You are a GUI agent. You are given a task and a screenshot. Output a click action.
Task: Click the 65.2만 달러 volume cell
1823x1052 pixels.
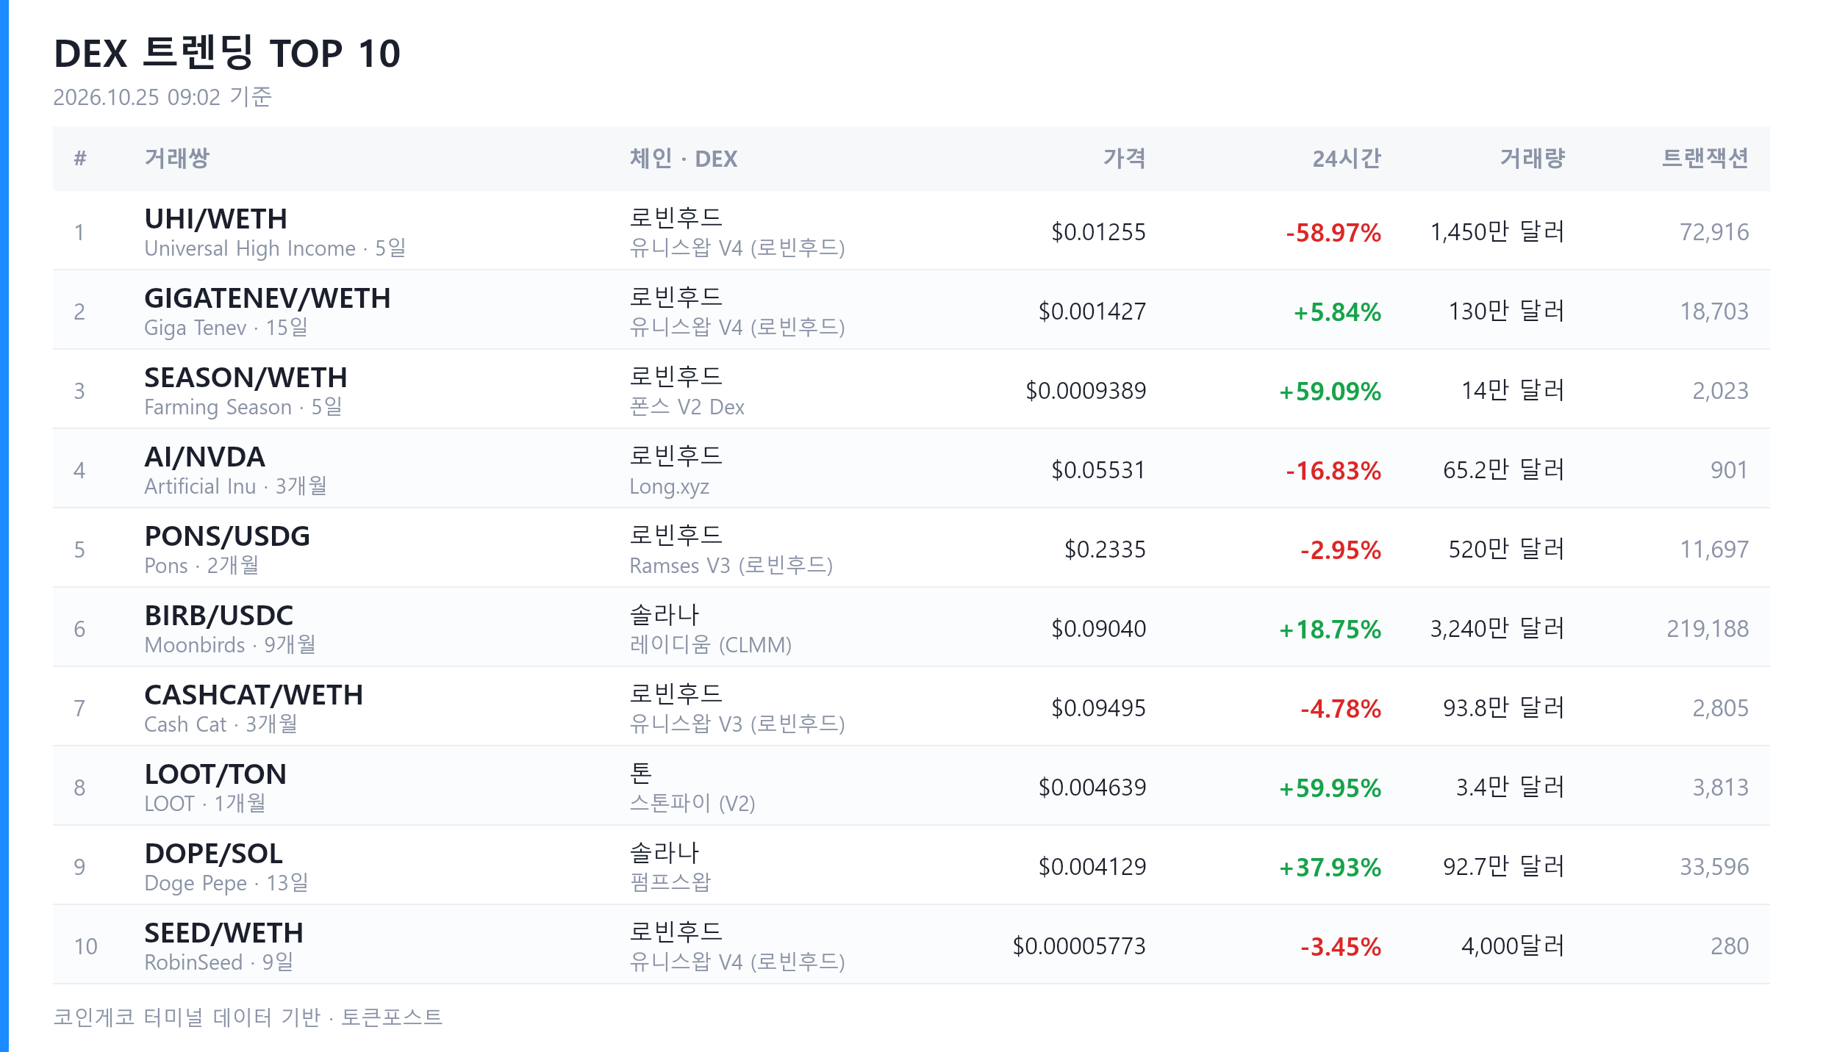pos(1504,470)
